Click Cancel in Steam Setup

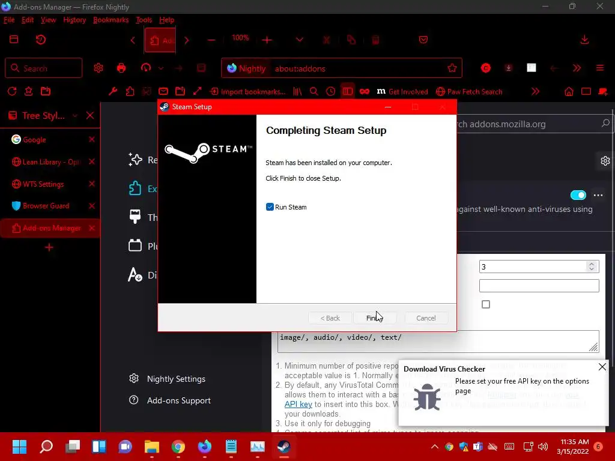tap(426, 318)
